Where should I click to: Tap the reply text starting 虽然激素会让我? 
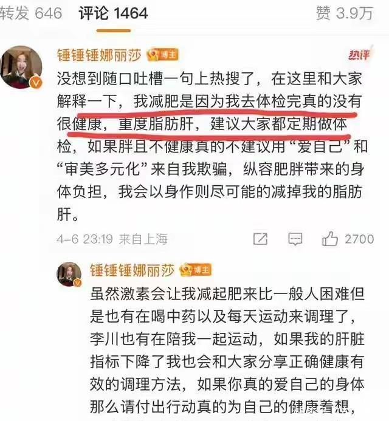click(227, 351)
